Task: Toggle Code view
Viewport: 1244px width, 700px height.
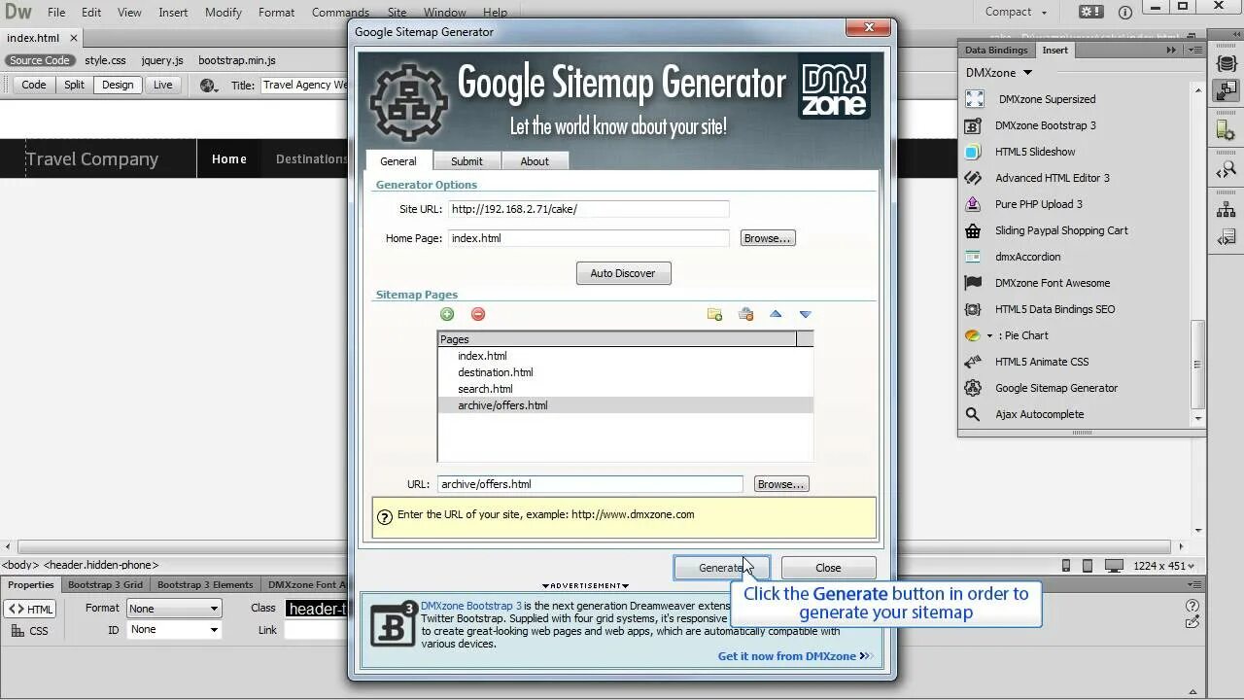Action: pyautogui.click(x=34, y=85)
